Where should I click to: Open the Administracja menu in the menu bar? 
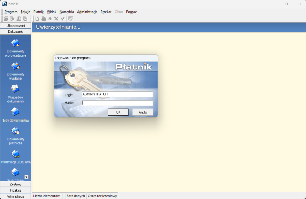tap(87, 12)
